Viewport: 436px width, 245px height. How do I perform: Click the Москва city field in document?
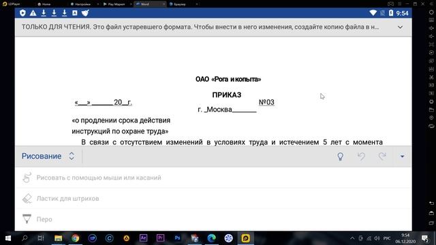click(227, 110)
